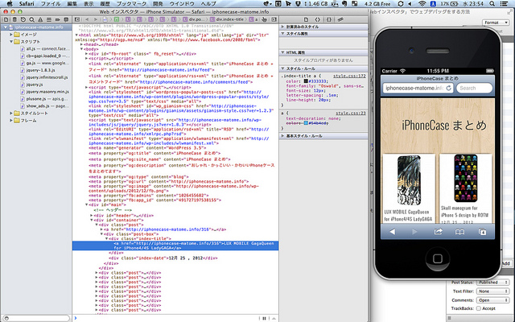Viewport: 515px width, 322px height.
Task: Tap the iPhone Safari tabs icon
Action: click(x=482, y=232)
